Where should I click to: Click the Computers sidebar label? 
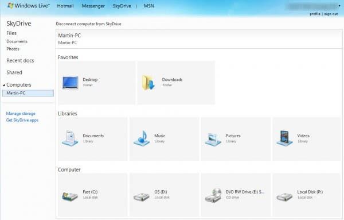pyautogui.click(x=19, y=85)
